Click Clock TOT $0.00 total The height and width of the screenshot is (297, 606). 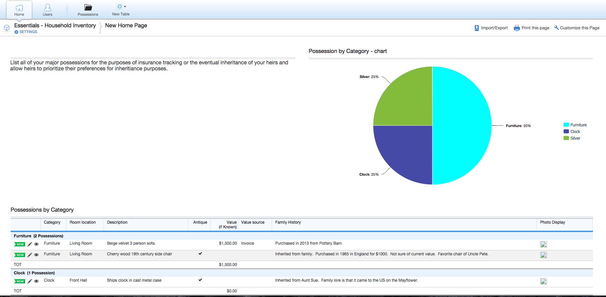coord(232,291)
